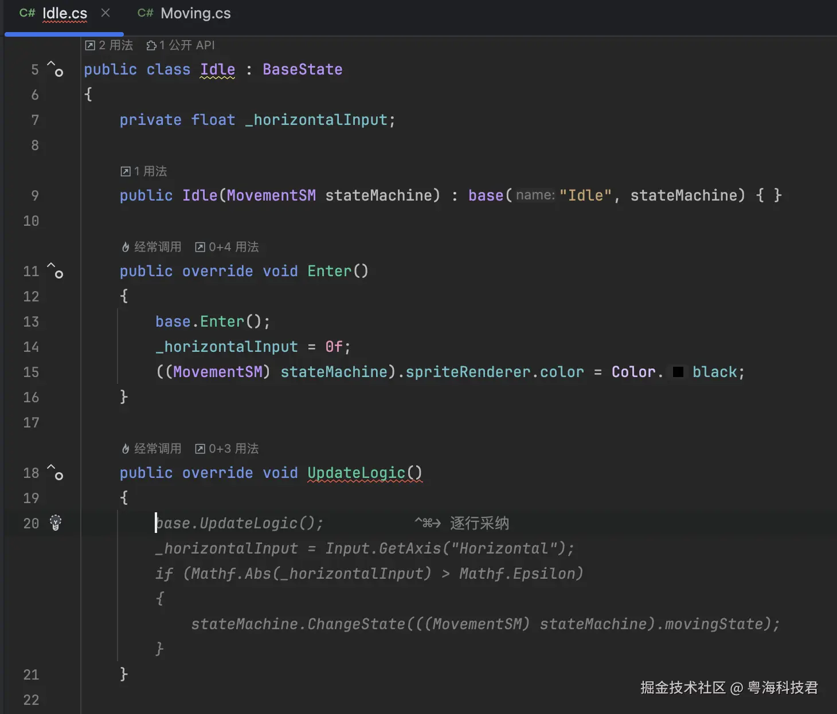Click the UpdateLogic method name
This screenshot has height=714, width=837.
coord(356,473)
